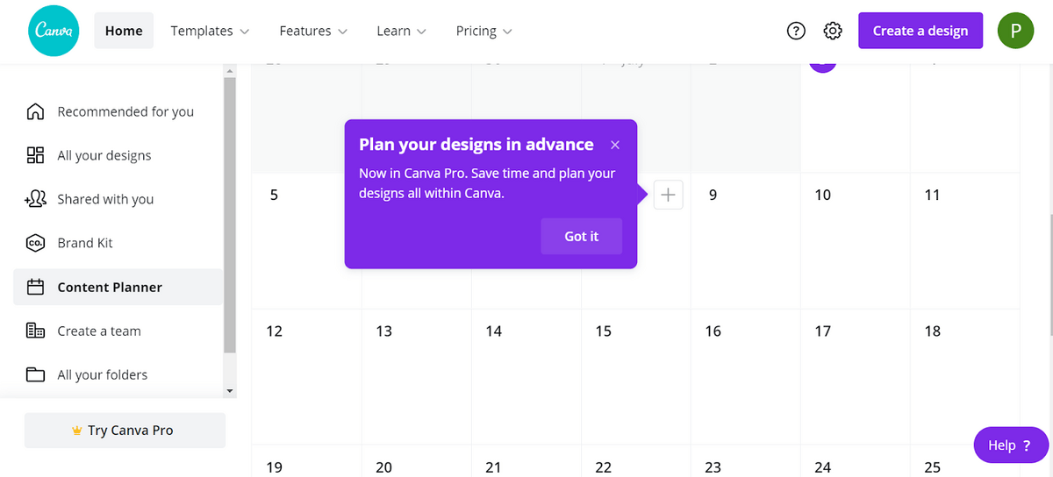Expand the Features dropdown menu
Screen dimensions: 1053x477
(x=313, y=31)
